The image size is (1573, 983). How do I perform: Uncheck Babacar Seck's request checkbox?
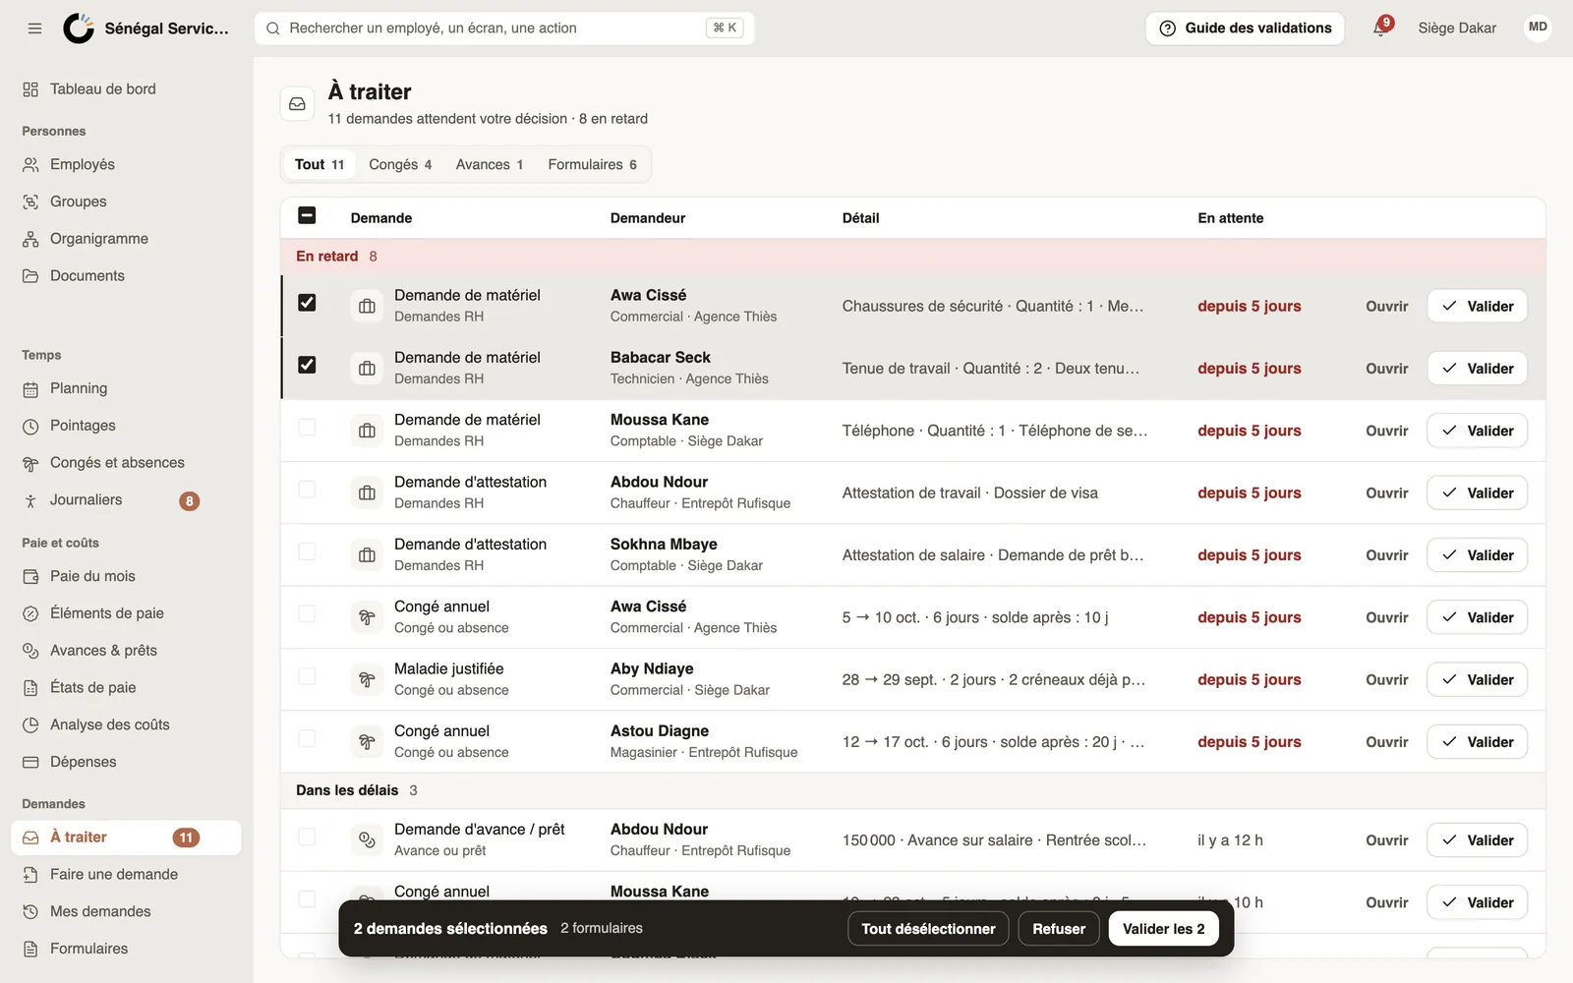pos(307,365)
